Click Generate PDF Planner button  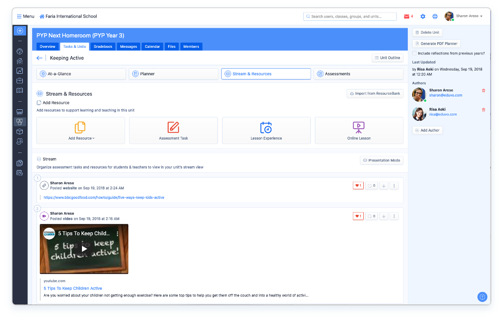click(436, 44)
